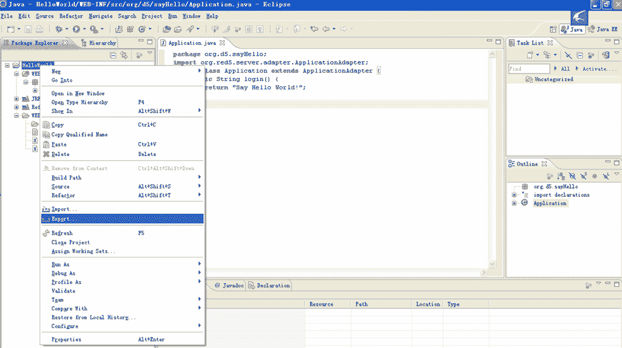Click the New Java Class toolbar icon
Image resolution: width=622 pixels, height=348 pixels.
[142, 29]
